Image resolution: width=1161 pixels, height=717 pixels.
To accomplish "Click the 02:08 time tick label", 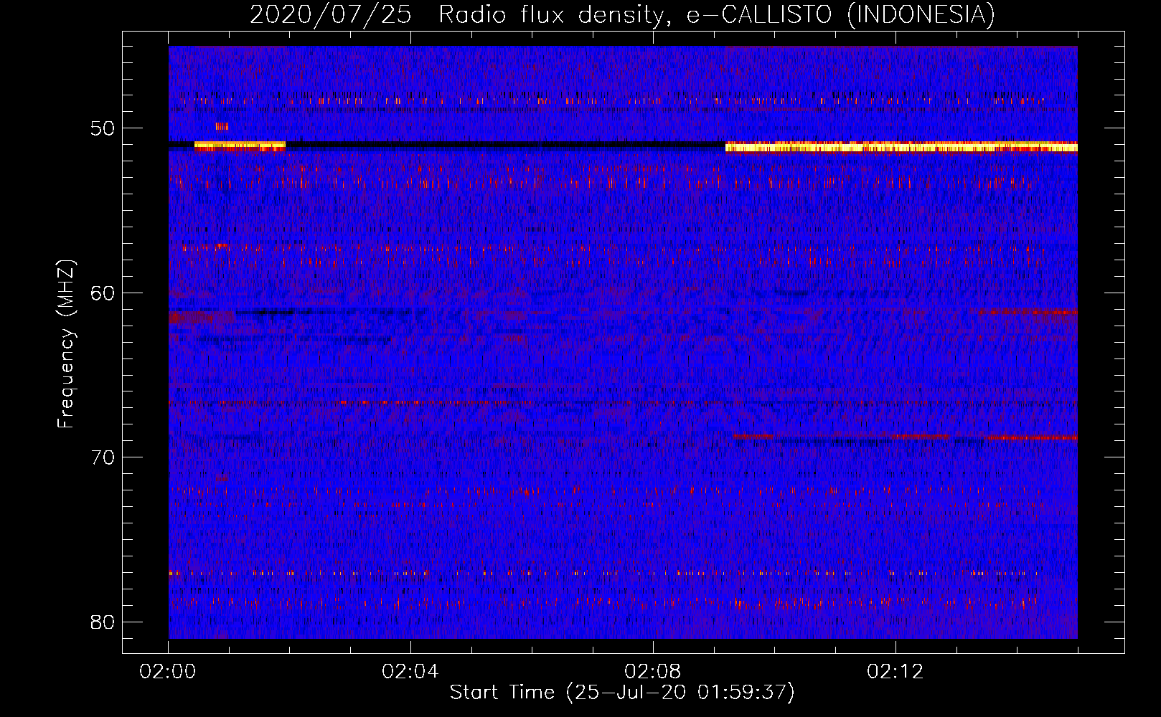I will click(653, 672).
